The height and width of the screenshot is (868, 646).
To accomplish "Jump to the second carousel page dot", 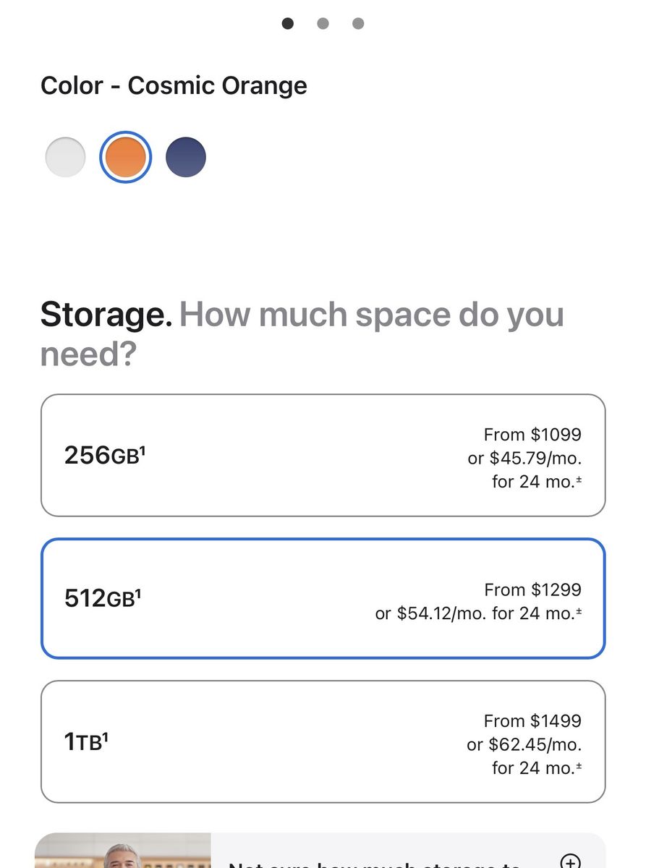I will click(x=323, y=24).
